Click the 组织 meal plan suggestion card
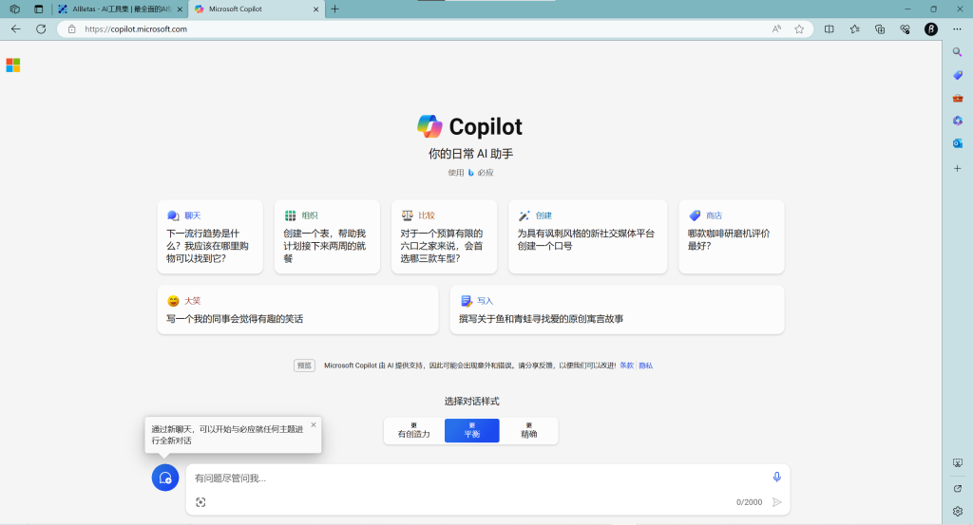Screen dimensions: 973x525 [x=327, y=236]
